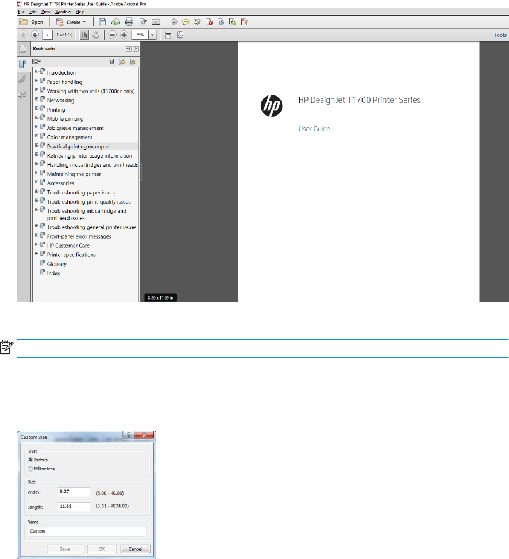Zoom in with the plus icon
509x559 pixels.
point(124,35)
